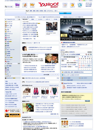This screenshot has height=130, width=98.
Task: Click 新規取得 link in login box
Action: pos(72,52)
